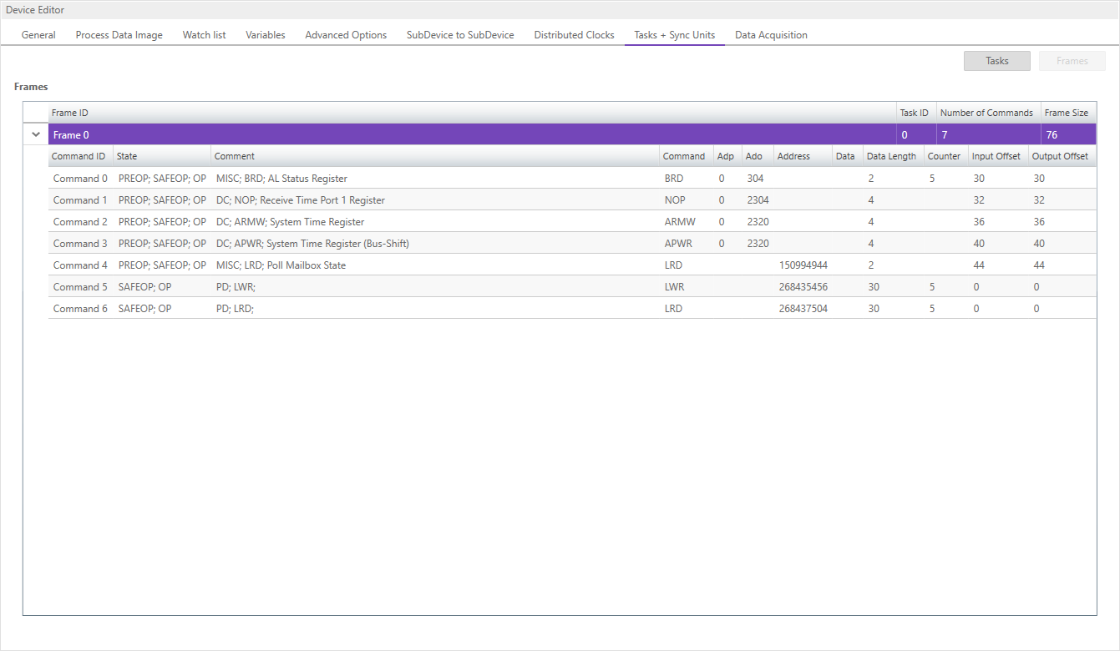
Task: Click the Frame Size column header
Action: (1066, 113)
